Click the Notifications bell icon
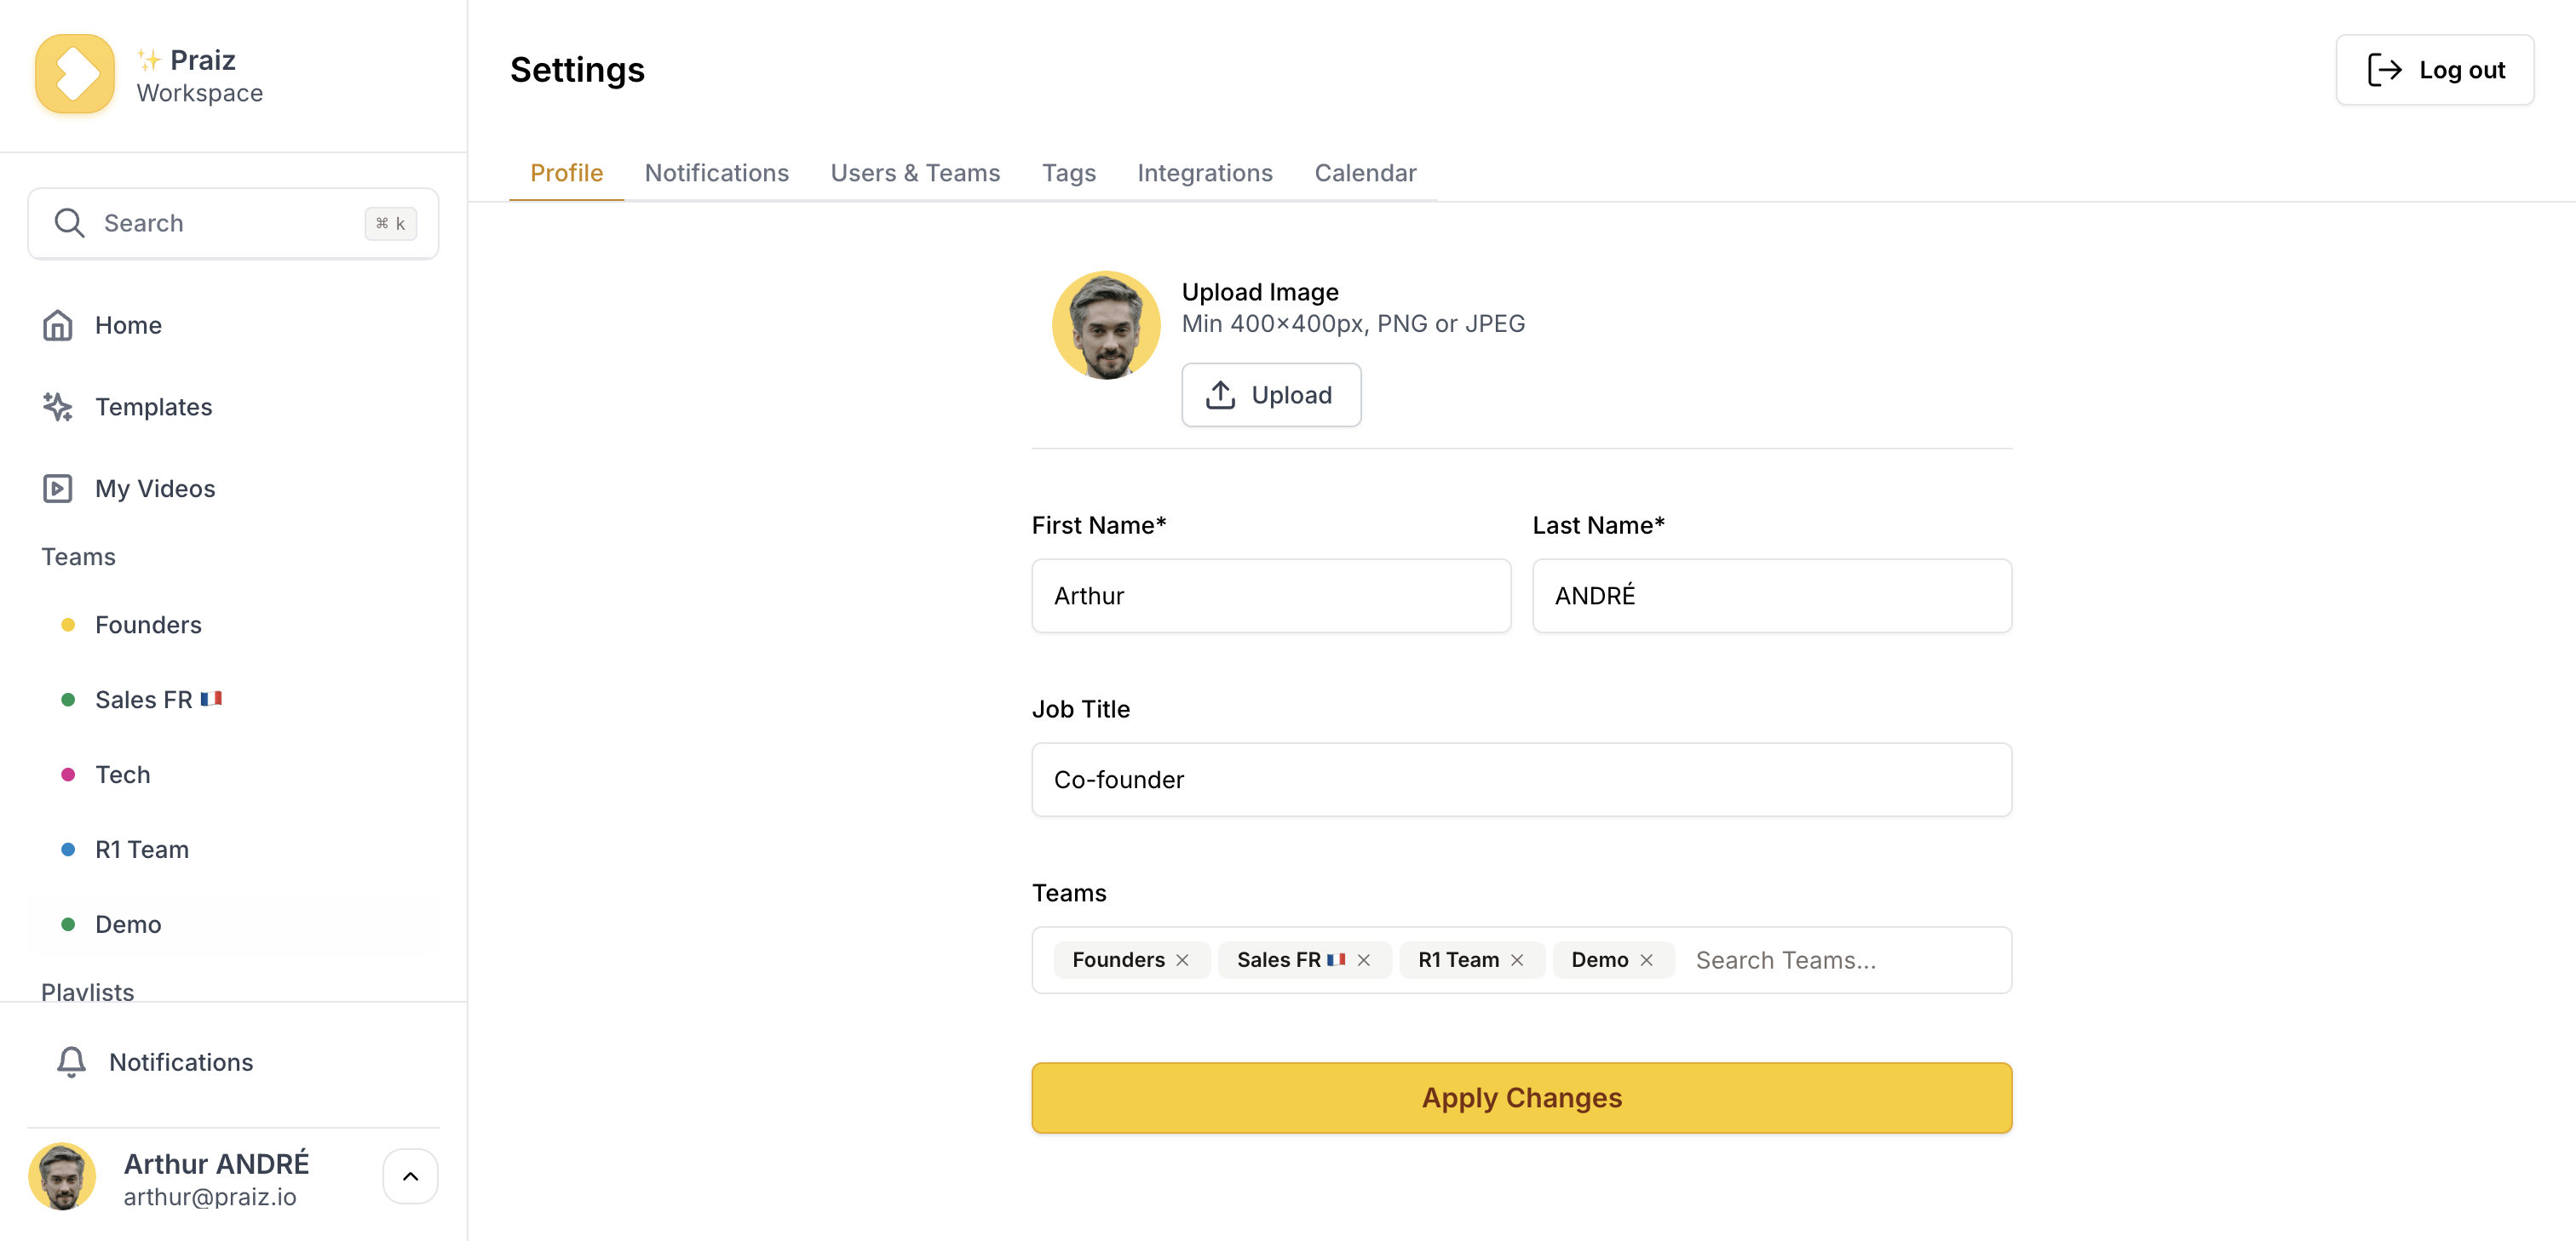 71,1062
